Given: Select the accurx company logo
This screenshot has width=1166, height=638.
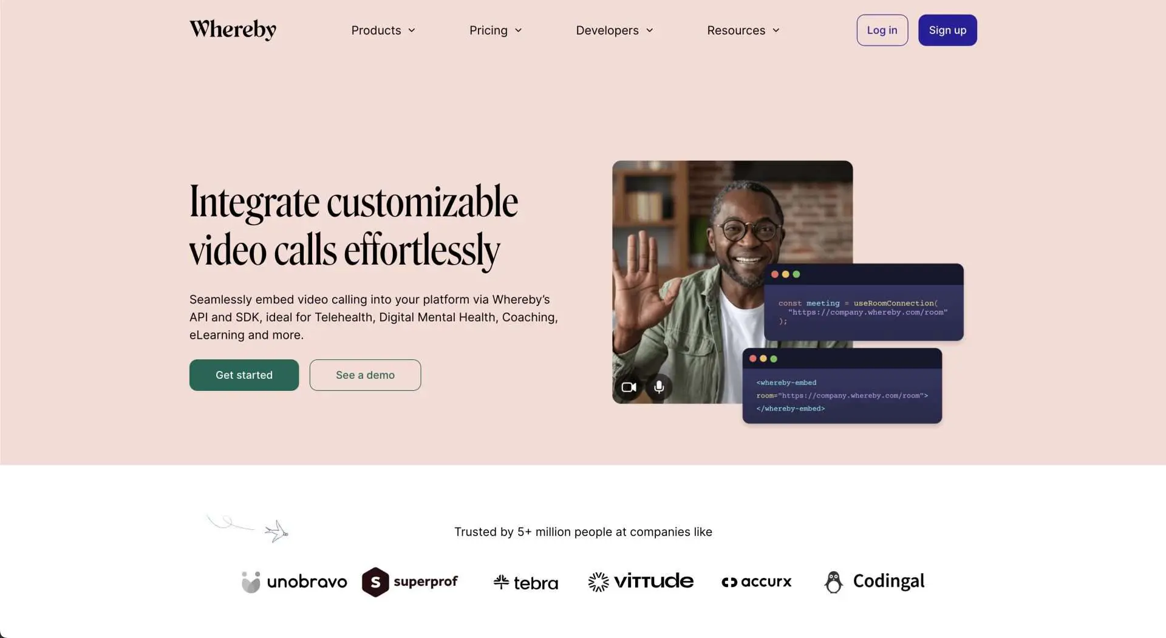Looking at the screenshot, I should click(757, 582).
